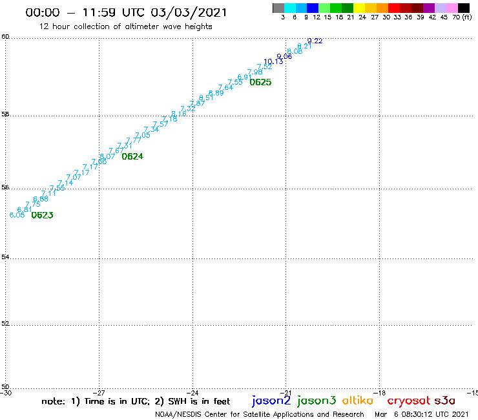The height and width of the screenshot is (420, 478).
Task: Click the 7.77 wave height value
Action: coord(134,141)
